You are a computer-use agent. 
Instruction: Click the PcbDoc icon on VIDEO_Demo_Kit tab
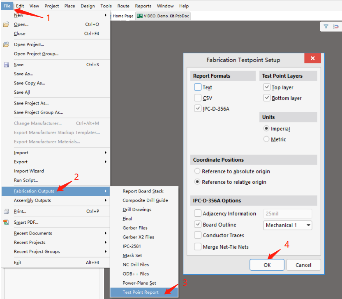tap(140, 16)
